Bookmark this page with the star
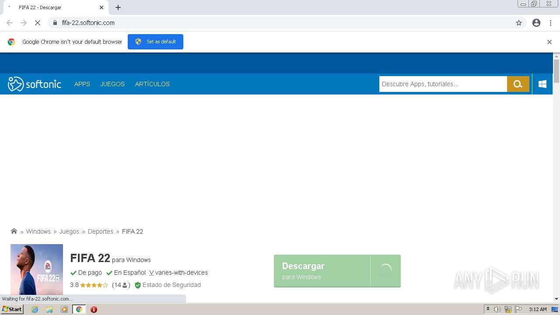This screenshot has height=315, width=560. [519, 23]
